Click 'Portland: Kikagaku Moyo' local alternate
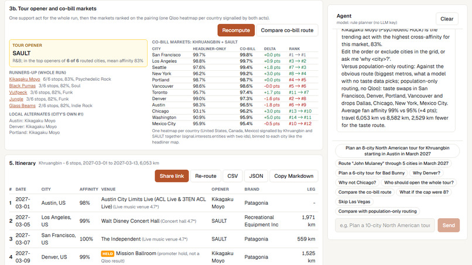 point(35,132)
